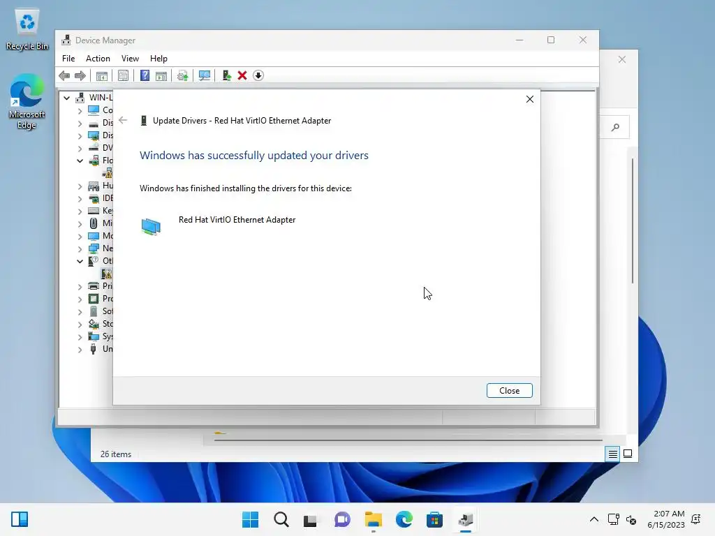Expand the DV... drives category node
Viewport: 715px width, 536px height.
tap(80, 148)
